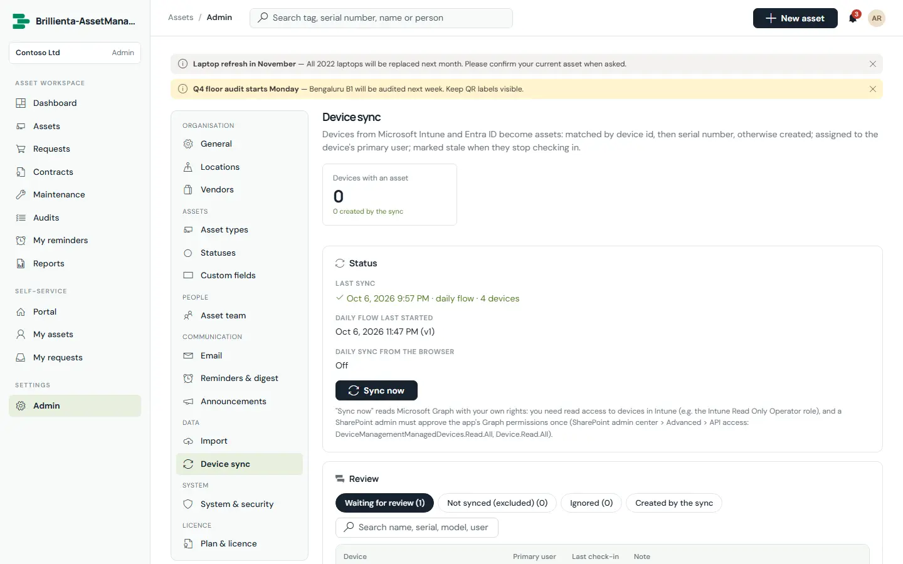Open the Requests page
The height and width of the screenshot is (564, 903).
[75, 149]
